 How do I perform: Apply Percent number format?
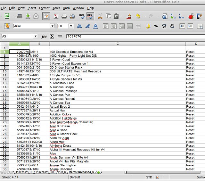click(x=156, y=26)
